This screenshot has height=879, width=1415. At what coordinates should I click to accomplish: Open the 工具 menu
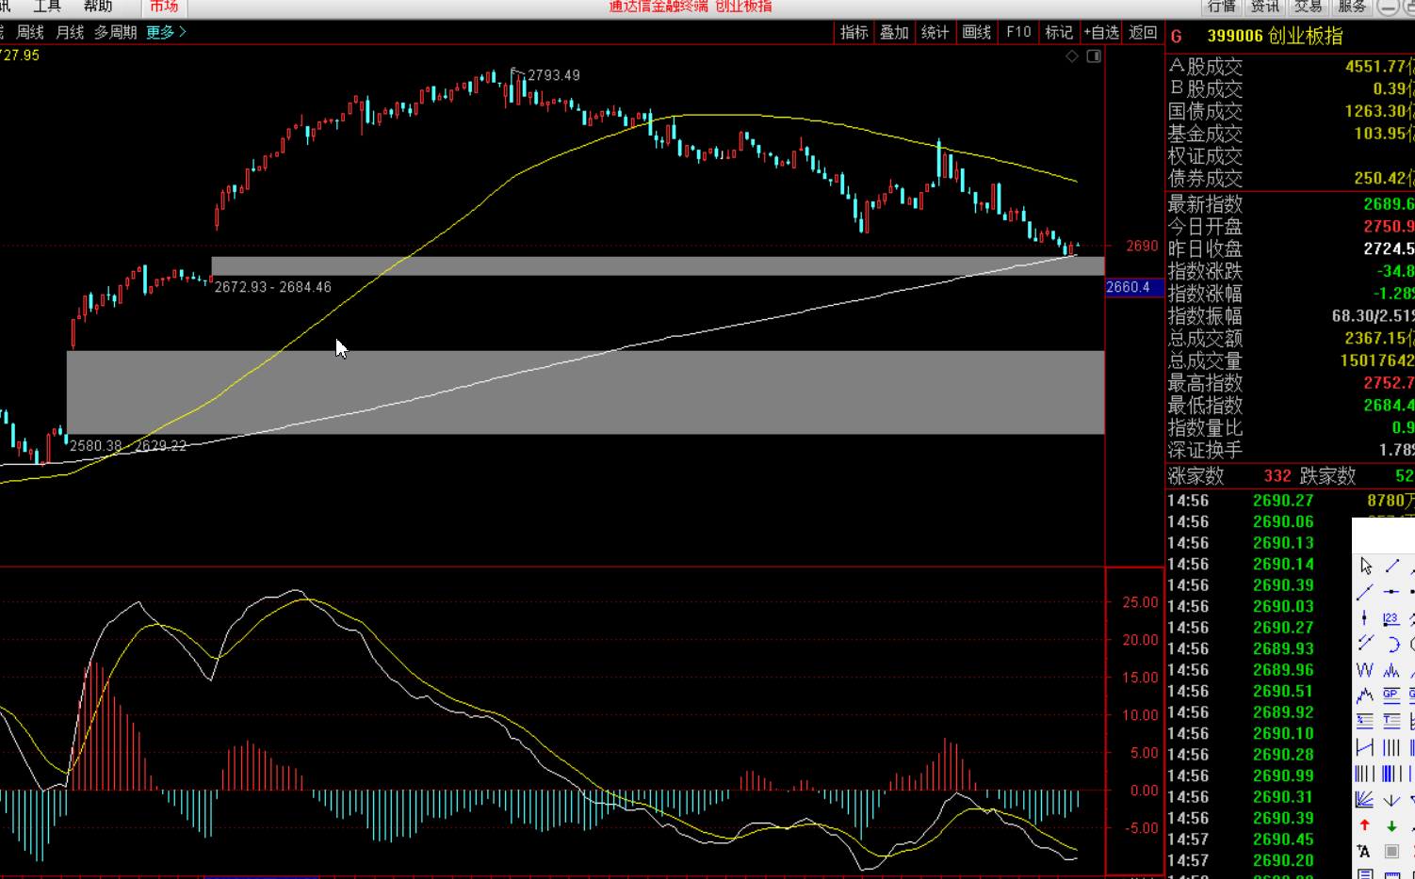pyautogui.click(x=47, y=7)
